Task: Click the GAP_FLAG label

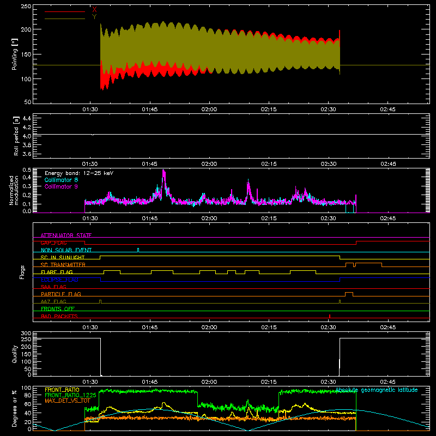Action: click(x=53, y=243)
